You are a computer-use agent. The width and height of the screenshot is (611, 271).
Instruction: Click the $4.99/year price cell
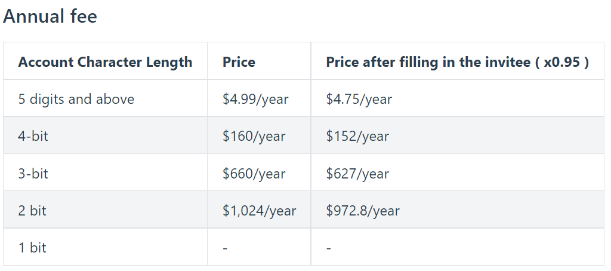coord(255,99)
